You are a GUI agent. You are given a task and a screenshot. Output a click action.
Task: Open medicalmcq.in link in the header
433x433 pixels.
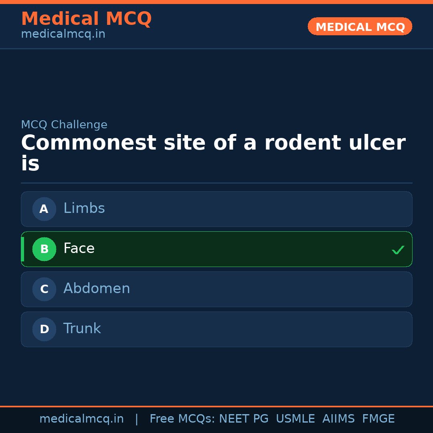click(63, 34)
